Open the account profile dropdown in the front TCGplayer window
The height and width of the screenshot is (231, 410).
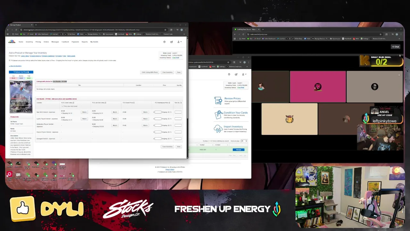pyautogui.click(x=180, y=42)
